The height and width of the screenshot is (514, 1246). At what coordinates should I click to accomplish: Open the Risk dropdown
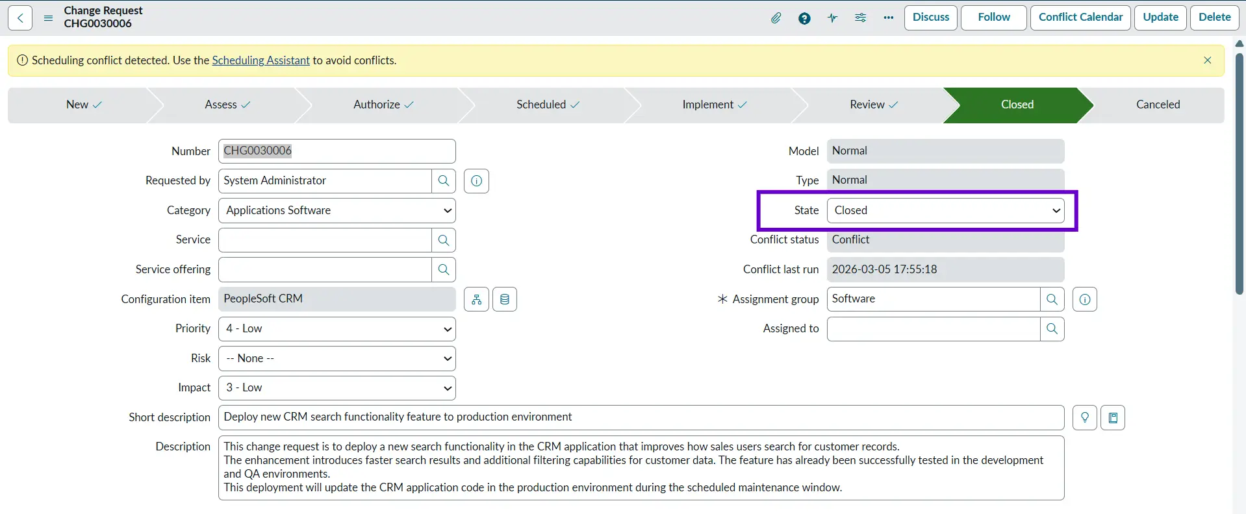337,358
